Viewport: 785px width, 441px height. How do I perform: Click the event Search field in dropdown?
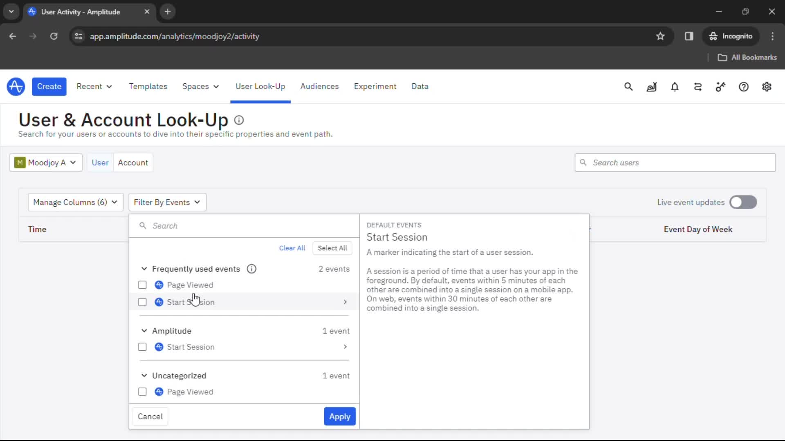(244, 226)
